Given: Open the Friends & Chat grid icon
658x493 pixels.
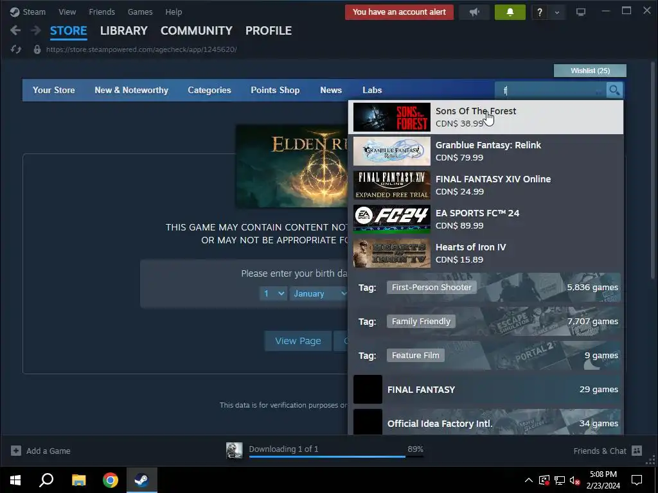Looking at the screenshot, I should [637, 451].
